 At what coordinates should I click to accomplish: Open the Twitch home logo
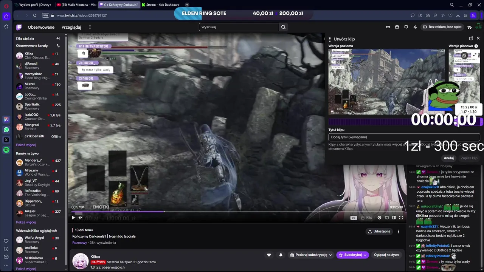[19, 27]
